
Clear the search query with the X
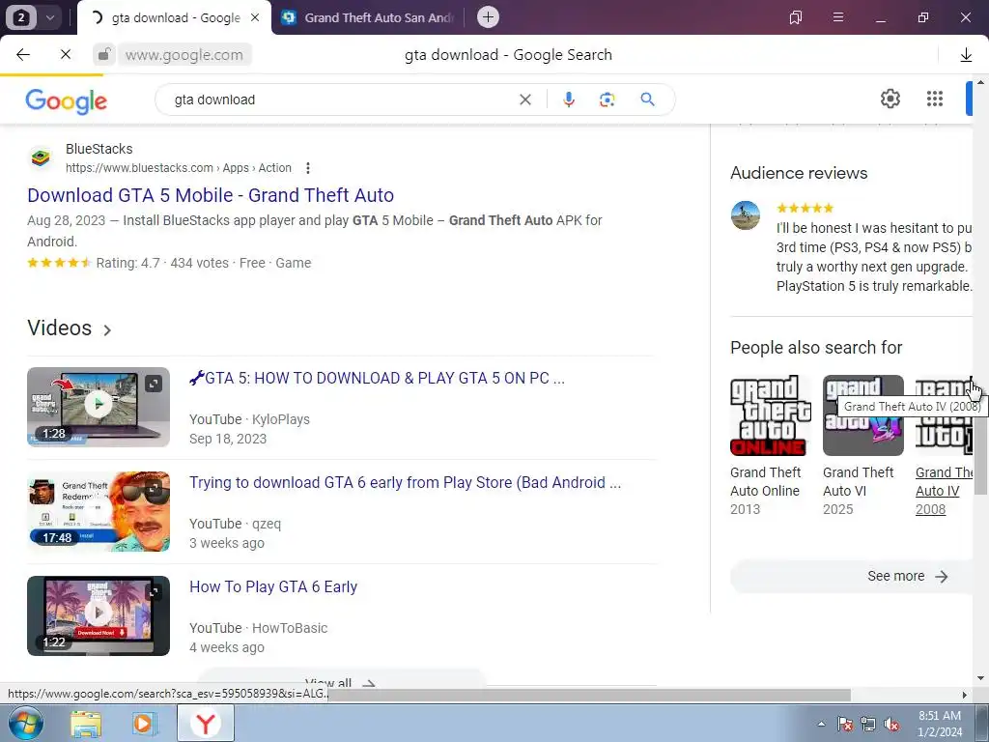[524, 100]
